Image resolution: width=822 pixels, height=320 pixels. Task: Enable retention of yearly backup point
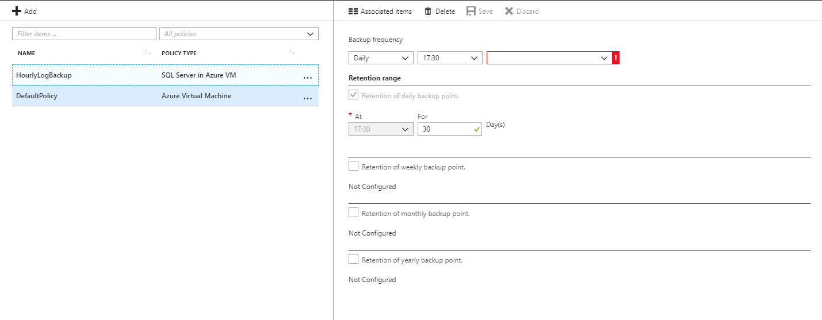tap(354, 260)
